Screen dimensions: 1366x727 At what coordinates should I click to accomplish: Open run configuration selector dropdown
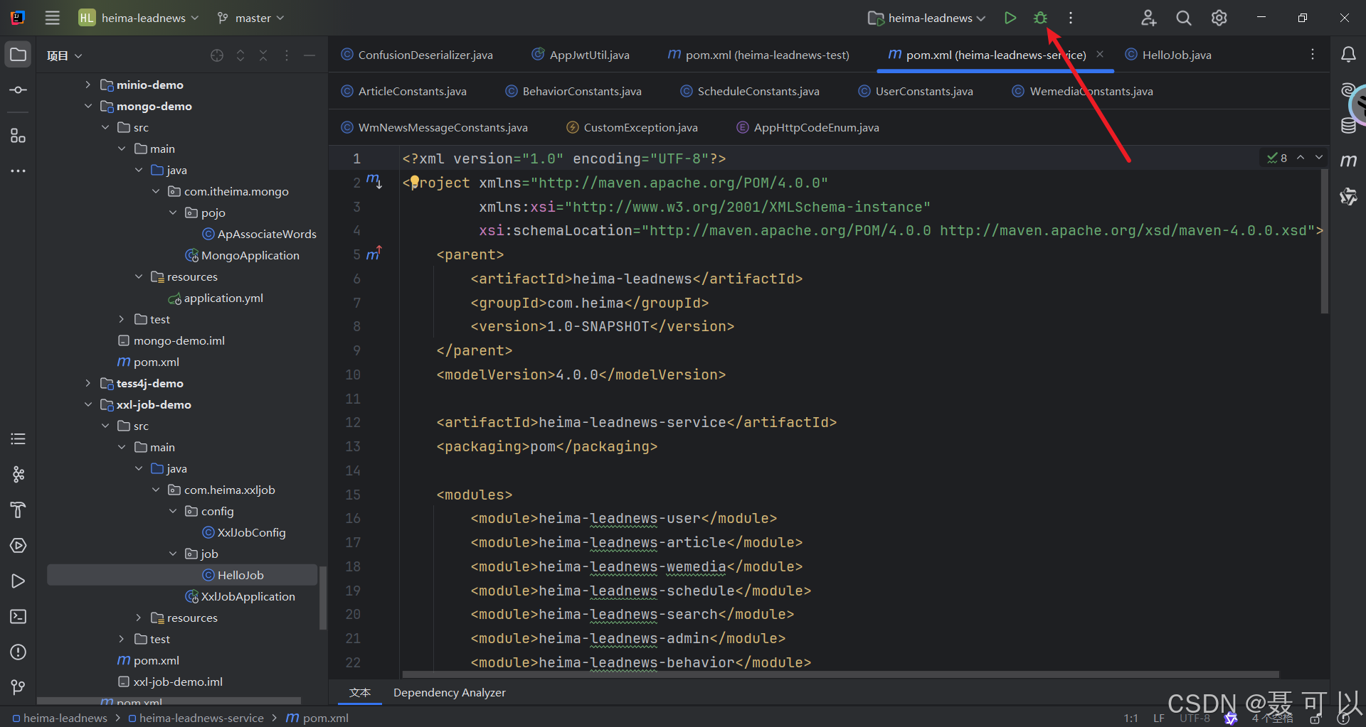pyautogui.click(x=927, y=18)
